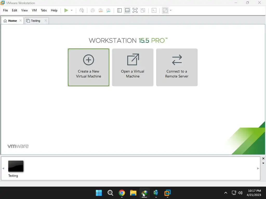
Task: Toggle the library sidebar panel icon
Action: tap(119, 10)
